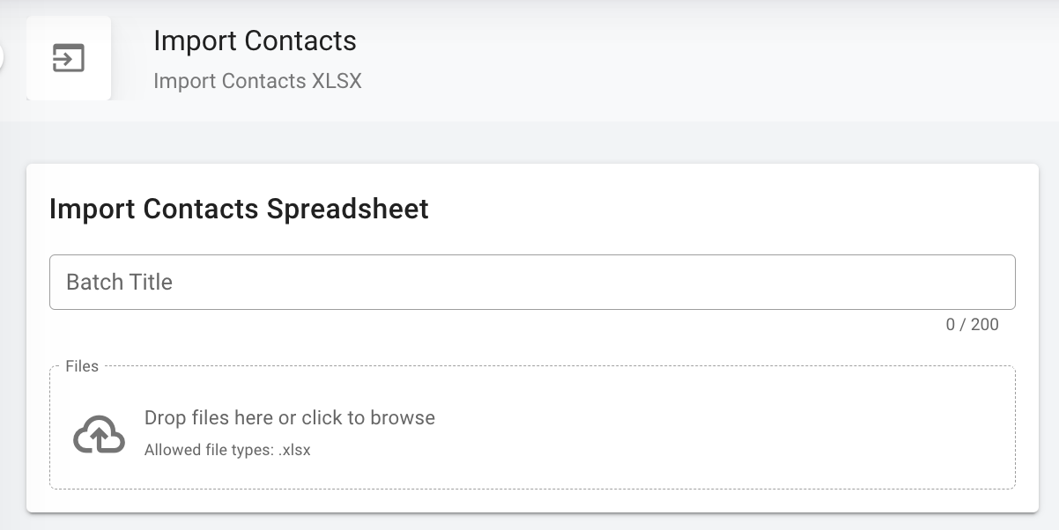Click the dashed top border beside Files label
This screenshot has height=530, width=1059.
click(x=529, y=367)
